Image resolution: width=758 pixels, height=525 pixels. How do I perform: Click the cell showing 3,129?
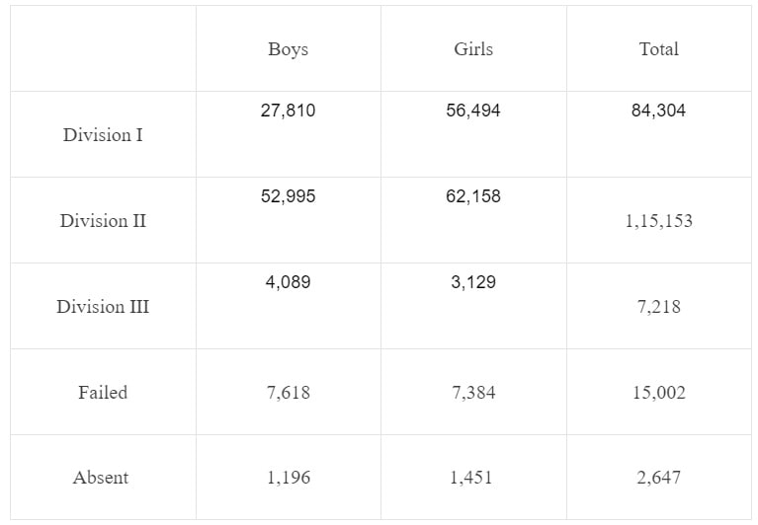(x=473, y=282)
